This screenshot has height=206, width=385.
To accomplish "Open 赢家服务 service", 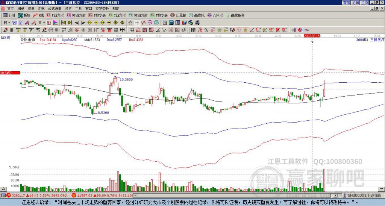I will [x=235, y=15].
